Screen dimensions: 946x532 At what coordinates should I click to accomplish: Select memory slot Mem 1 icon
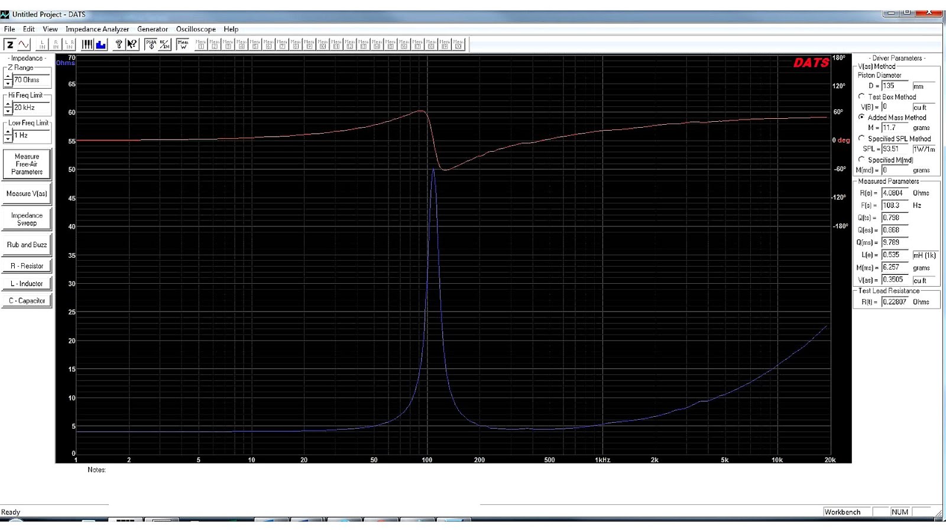201,44
